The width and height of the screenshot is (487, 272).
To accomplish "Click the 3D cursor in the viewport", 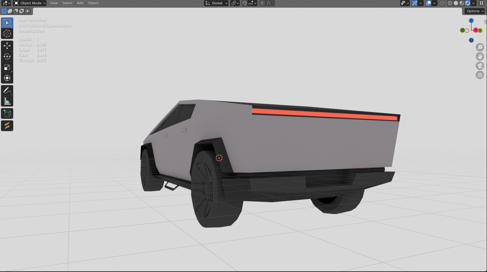I will pyautogui.click(x=219, y=158).
